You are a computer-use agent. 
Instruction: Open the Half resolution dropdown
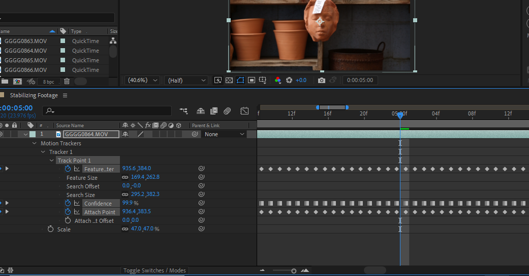[186, 81]
